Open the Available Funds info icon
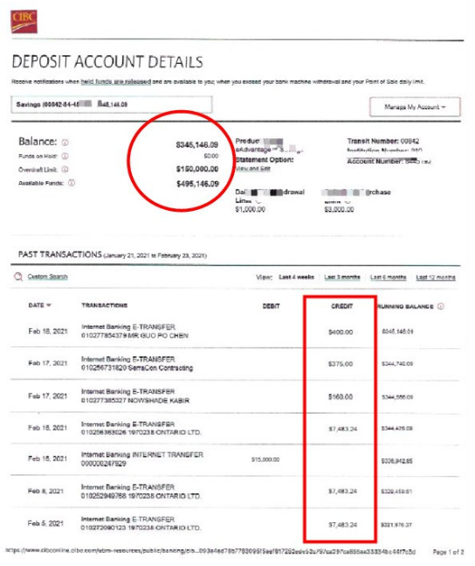The image size is (475, 566). click(72, 183)
